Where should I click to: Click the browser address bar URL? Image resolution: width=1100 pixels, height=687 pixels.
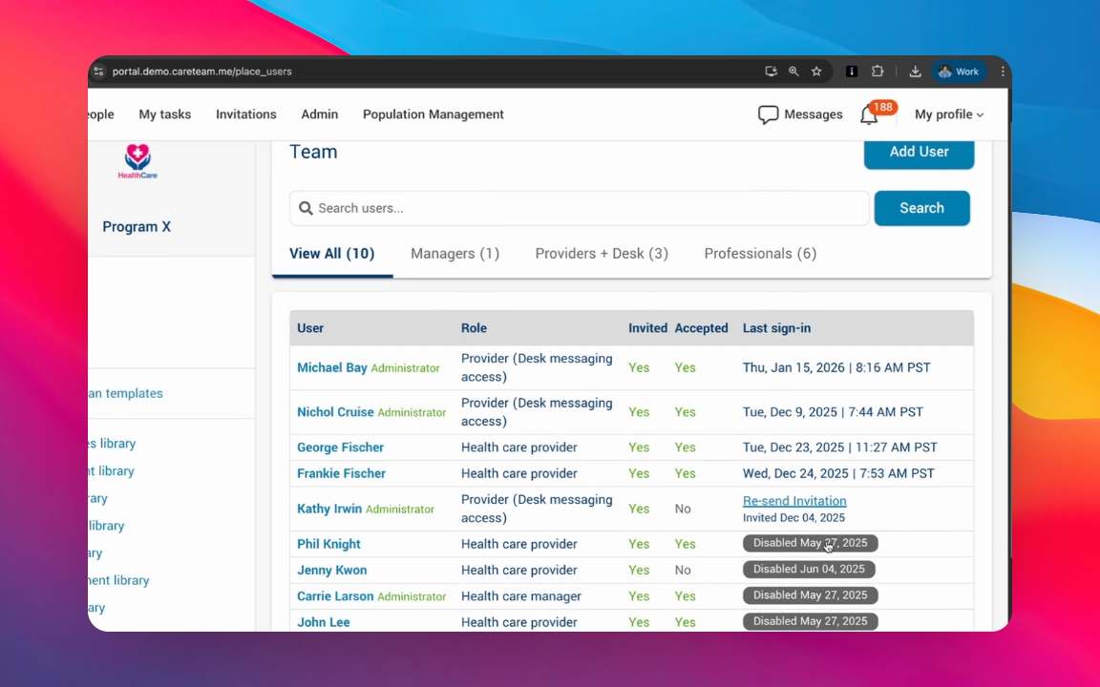coord(202,72)
